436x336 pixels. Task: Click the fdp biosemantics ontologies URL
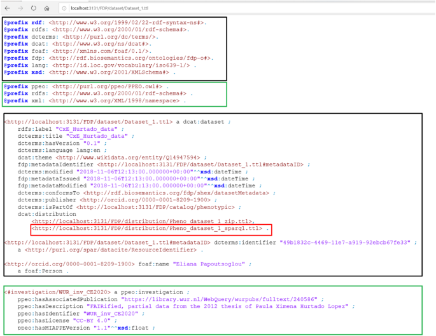point(130,58)
